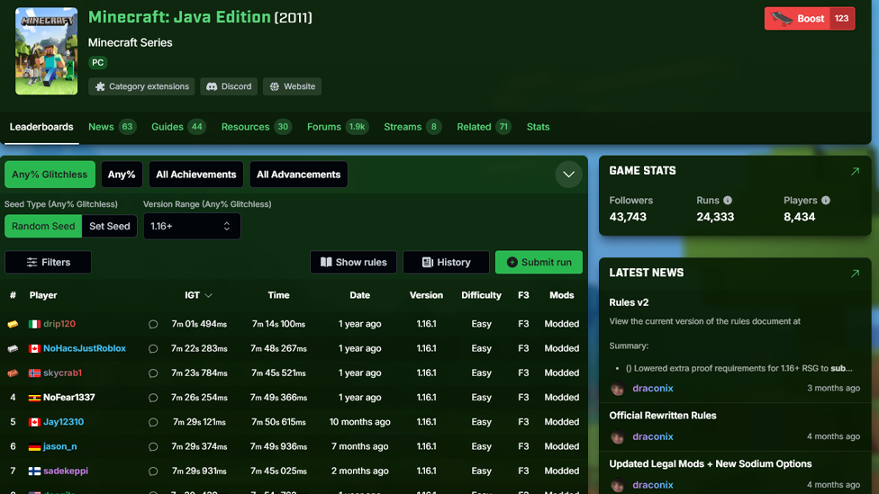Switch to the Resources tab
The width and height of the screenshot is (879, 494).
256,127
